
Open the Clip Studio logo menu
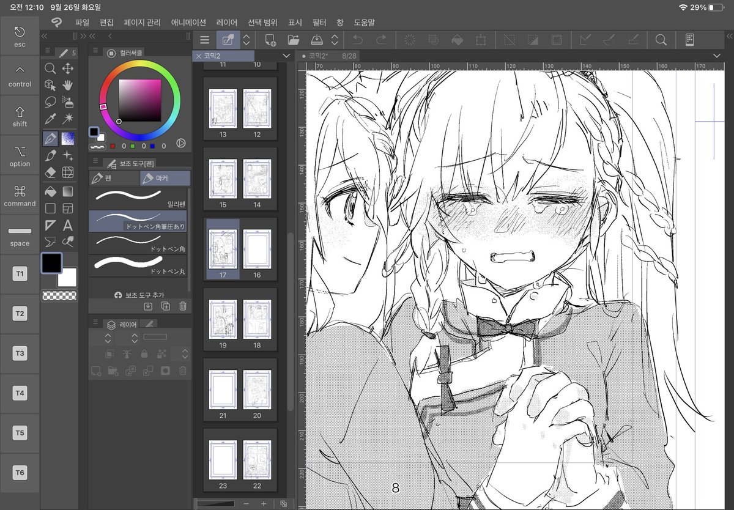[57, 22]
